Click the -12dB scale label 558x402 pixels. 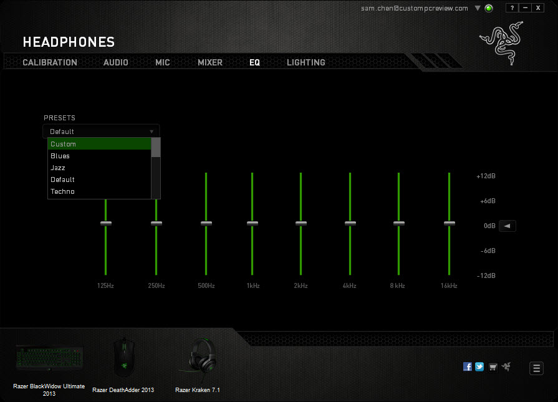[486, 275]
